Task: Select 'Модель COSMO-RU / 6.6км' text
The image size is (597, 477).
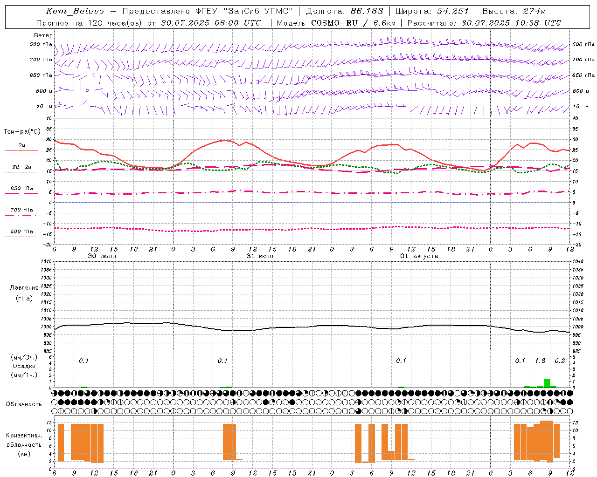Action: [x=336, y=23]
